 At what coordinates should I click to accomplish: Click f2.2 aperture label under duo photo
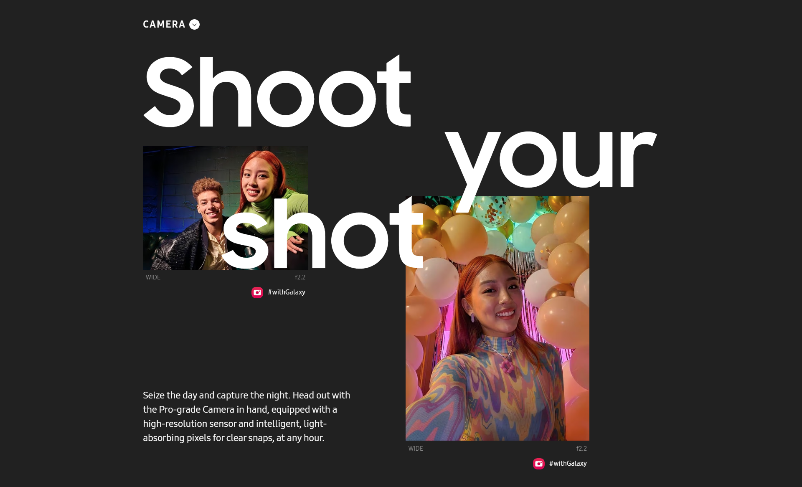pyautogui.click(x=300, y=277)
